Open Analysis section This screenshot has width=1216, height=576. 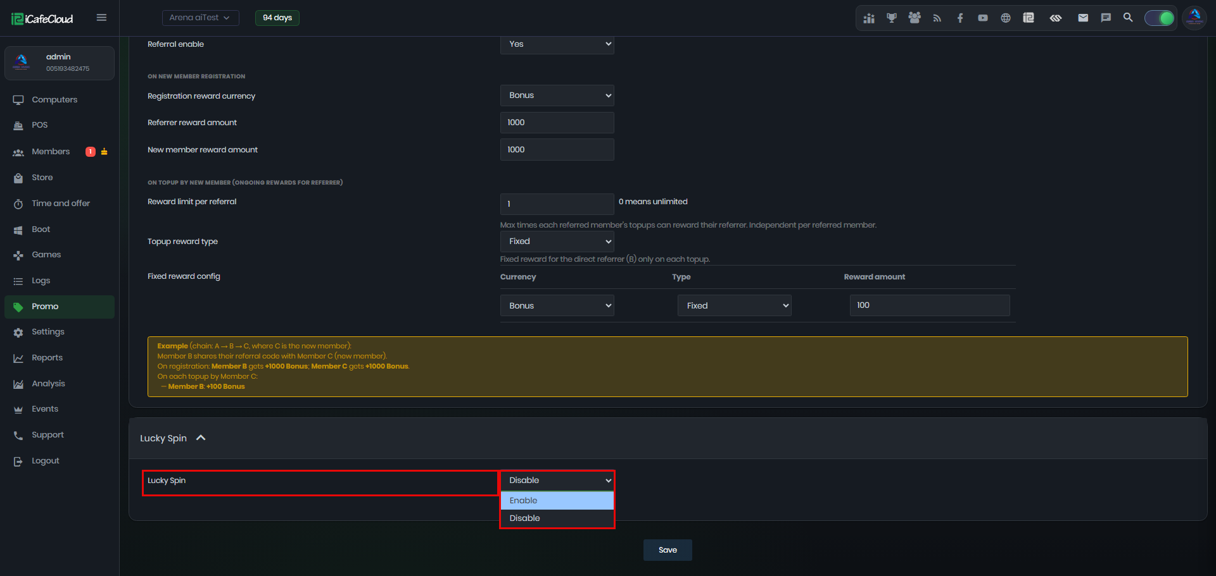coord(60,384)
